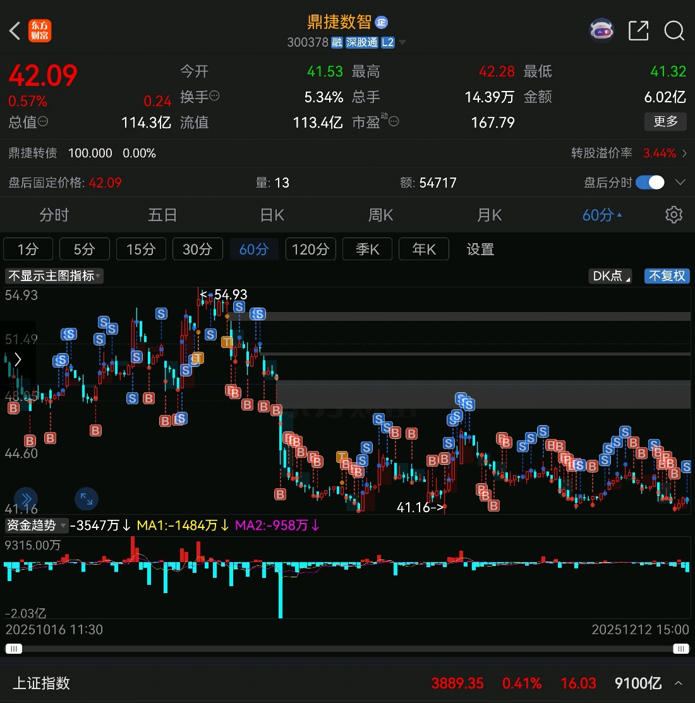
Task: Select the 30分 interval
Action: coord(197,249)
